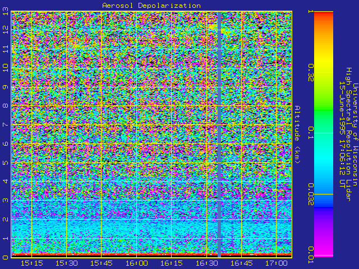Click the altitude axis label 0
Image resolution: width=359 pixels, height=269 pixels.
[x=6, y=257]
